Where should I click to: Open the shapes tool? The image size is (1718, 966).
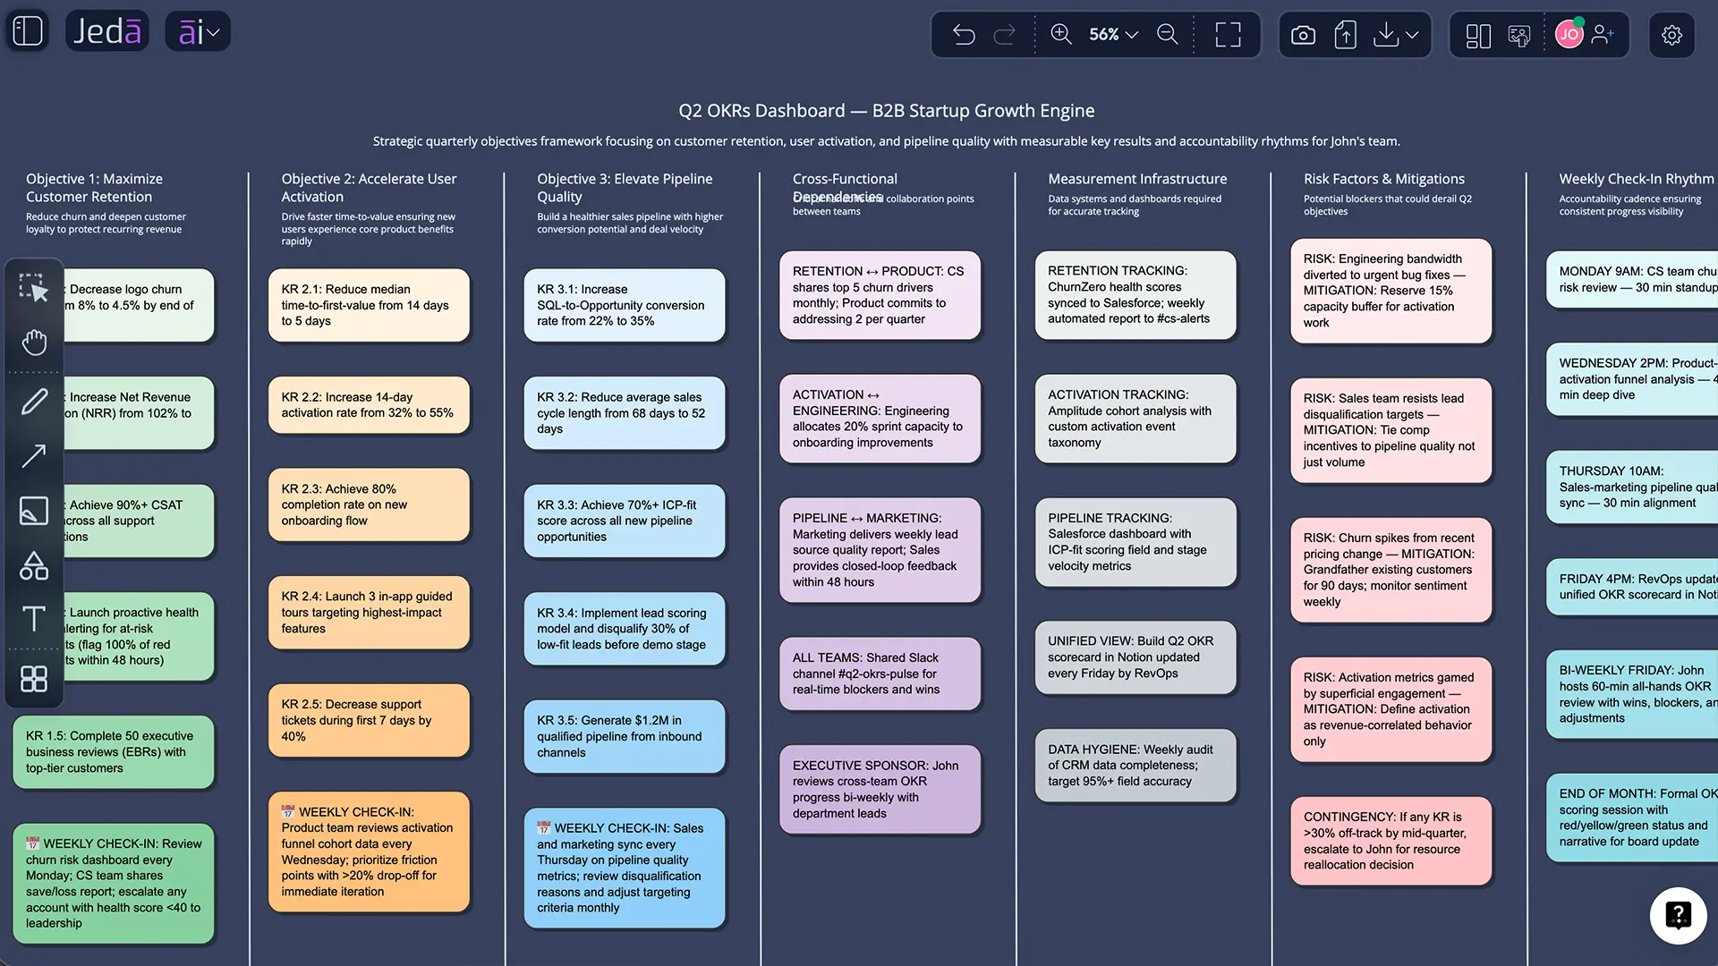coord(34,565)
